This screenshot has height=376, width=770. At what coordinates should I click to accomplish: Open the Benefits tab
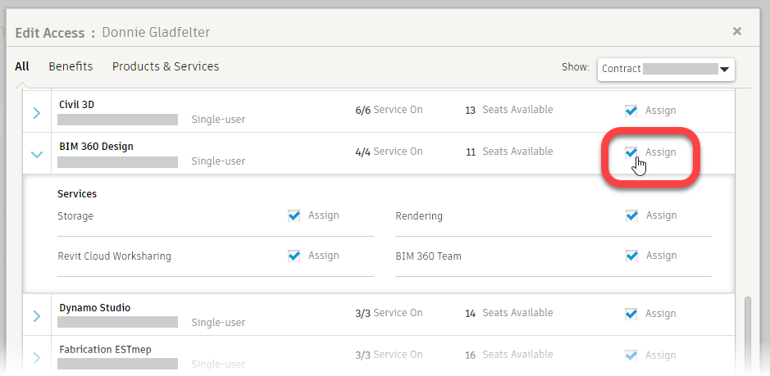click(x=71, y=66)
